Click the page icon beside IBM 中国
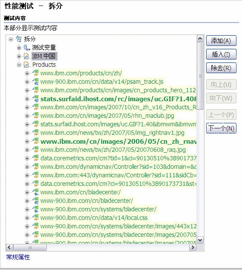 pyautogui.click(x=27, y=56)
